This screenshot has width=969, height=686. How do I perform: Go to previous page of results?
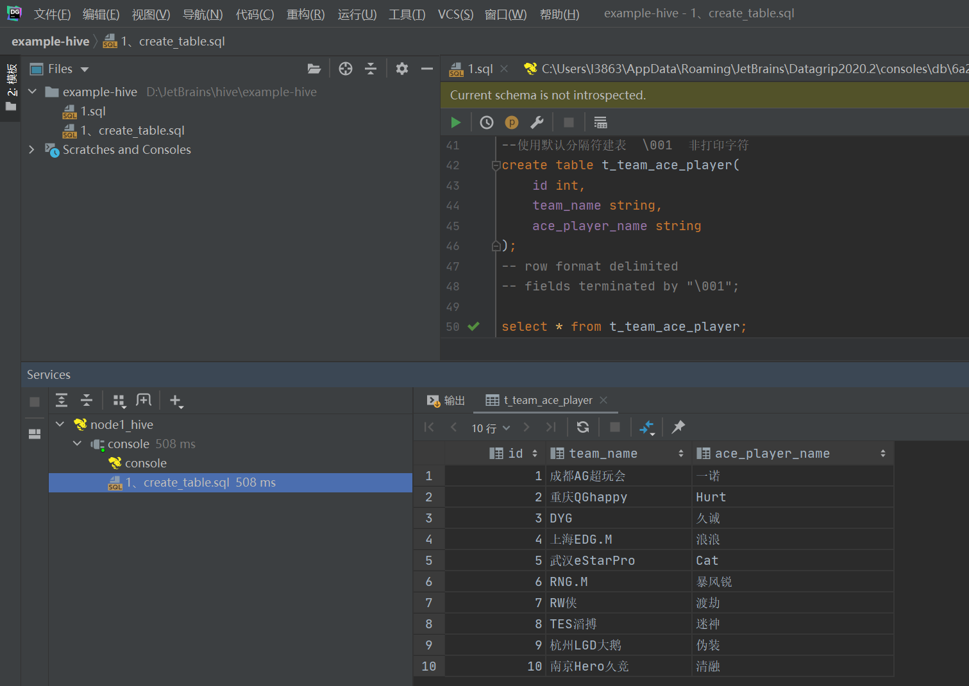coord(453,427)
